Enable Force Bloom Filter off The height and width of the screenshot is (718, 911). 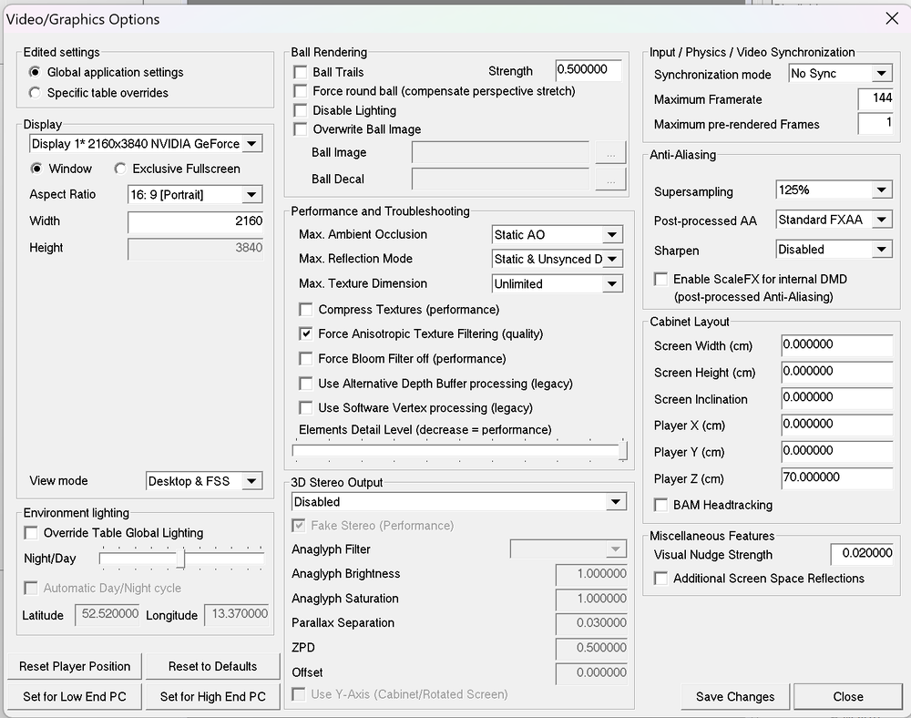click(x=305, y=359)
